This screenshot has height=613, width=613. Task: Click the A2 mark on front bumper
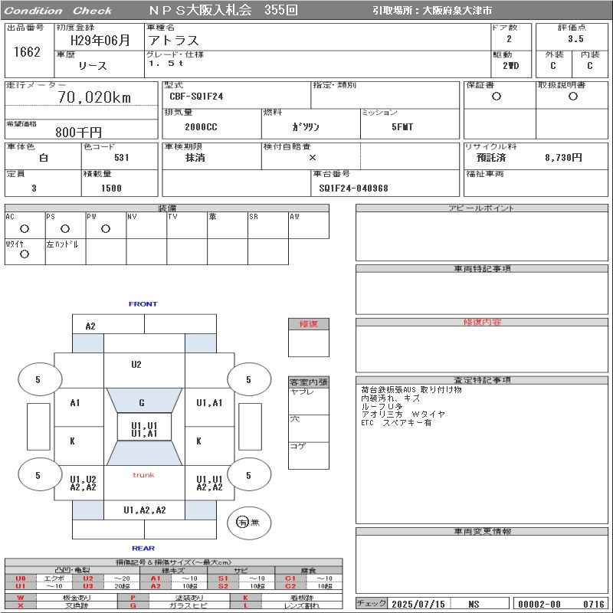click(90, 326)
